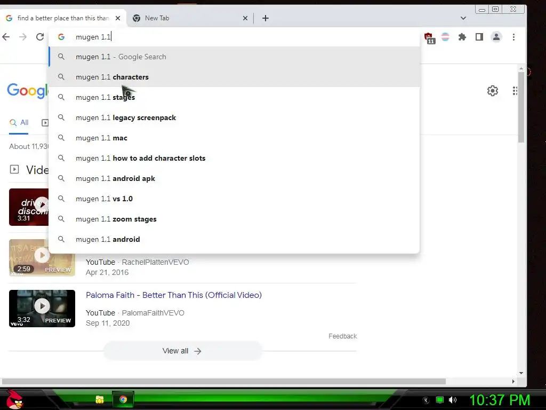This screenshot has width=546, height=410.
Task: Open the Google apps grid
Action: pos(515,91)
